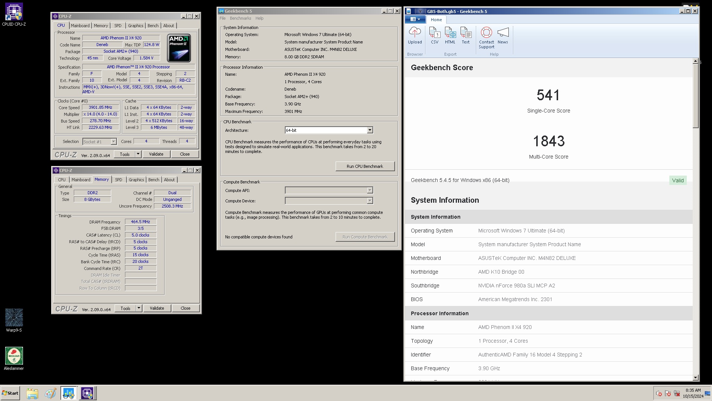Select the Warp9-S desktop icon
The height and width of the screenshot is (401, 712).
tap(14, 320)
